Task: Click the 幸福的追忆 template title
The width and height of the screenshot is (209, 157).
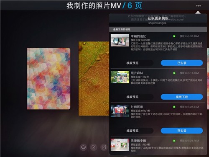Action: (138, 36)
